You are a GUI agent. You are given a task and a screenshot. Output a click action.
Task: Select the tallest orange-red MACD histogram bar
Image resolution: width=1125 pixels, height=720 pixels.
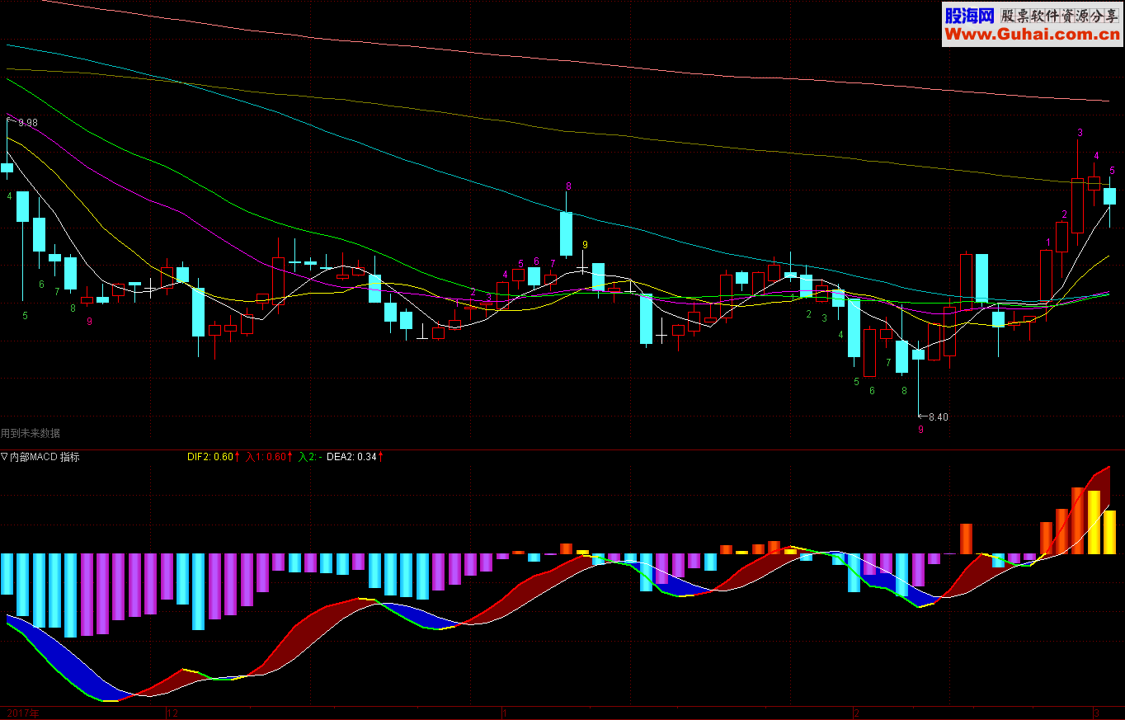coord(1077,520)
